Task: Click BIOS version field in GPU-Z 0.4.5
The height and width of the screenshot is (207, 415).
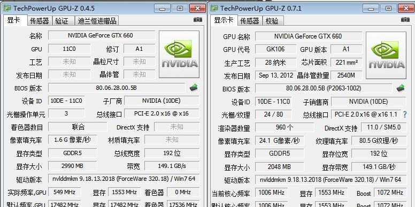Action: [x=117, y=88]
